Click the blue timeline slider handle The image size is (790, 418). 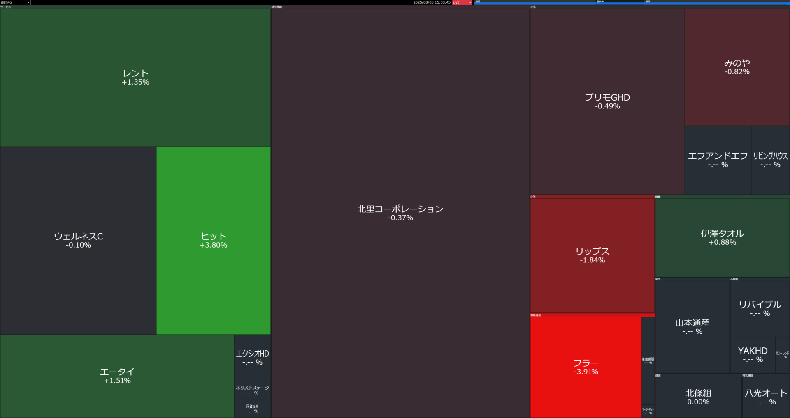(x=788, y=3)
